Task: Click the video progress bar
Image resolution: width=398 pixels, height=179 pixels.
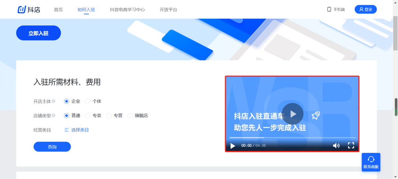Action: tap(292, 138)
